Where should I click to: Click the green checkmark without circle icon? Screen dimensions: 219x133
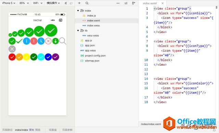point(19,41)
